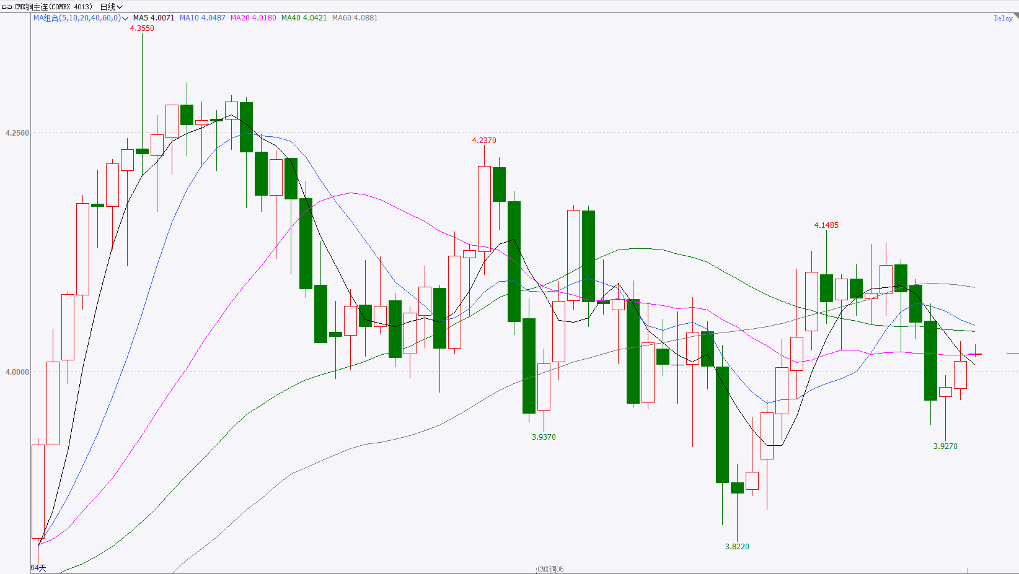
Task: Click the CMX铜主连(COMEX 4013) contract title
Action: point(53,7)
